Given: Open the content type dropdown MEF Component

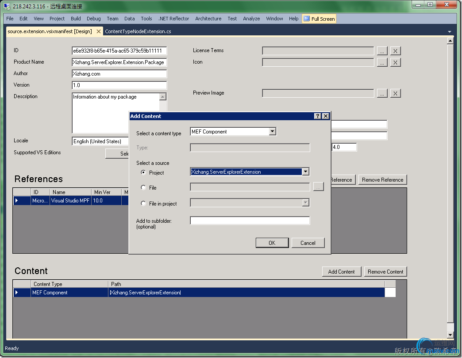Looking at the screenshot, I should tap(273, 132).
